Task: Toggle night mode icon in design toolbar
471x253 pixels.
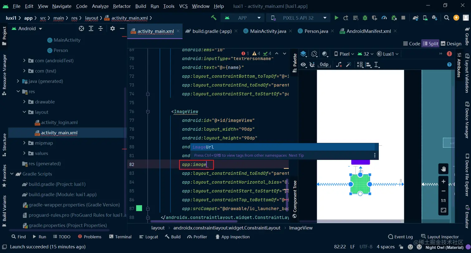Action: (x=325, y=54)
